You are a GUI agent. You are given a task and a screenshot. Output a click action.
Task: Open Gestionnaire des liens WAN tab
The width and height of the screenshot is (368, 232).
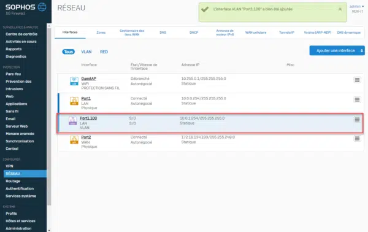click(132, 33)
